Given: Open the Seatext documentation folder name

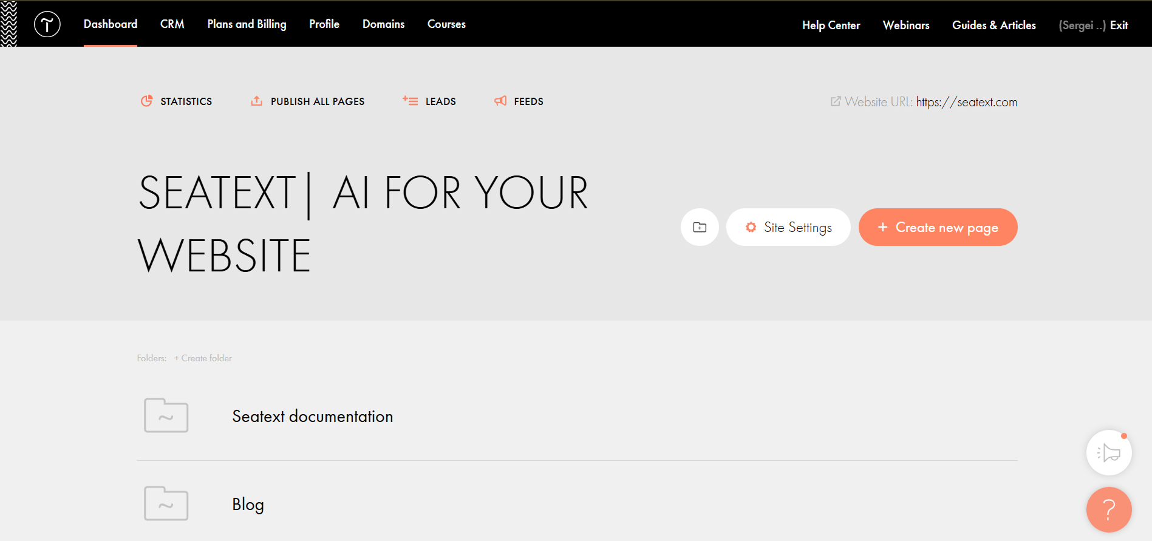Looking at the screenshot, I should coord(313,417).
